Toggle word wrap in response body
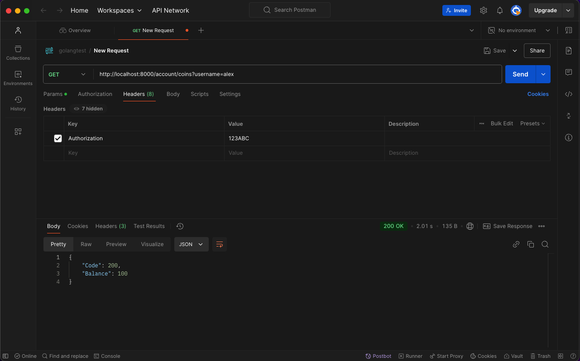This screenshot has width=580, height=361. (220, 244)
